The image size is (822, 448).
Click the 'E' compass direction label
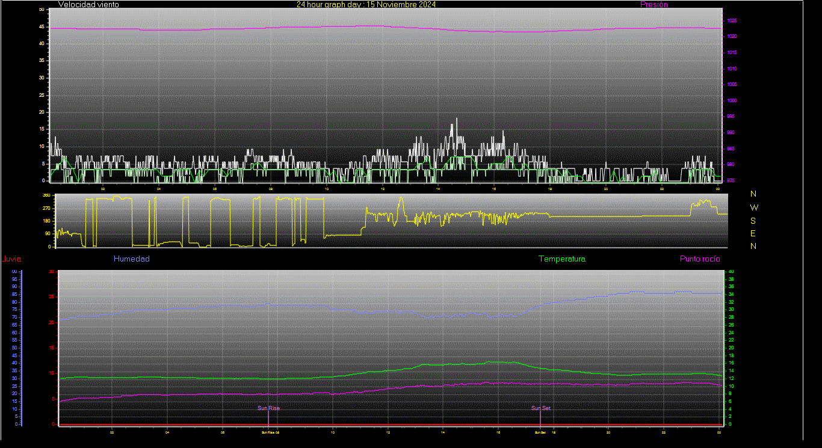pos(753,233)
